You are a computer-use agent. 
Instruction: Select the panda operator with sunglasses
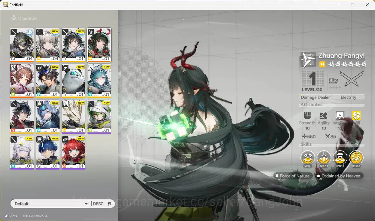pyautogui.click(x=74, y=81)
